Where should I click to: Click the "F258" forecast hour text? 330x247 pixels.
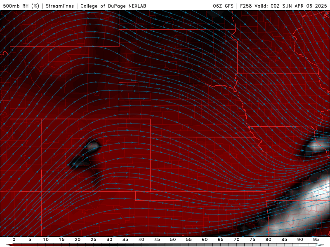pyautogui.click(x=246, y=6)
